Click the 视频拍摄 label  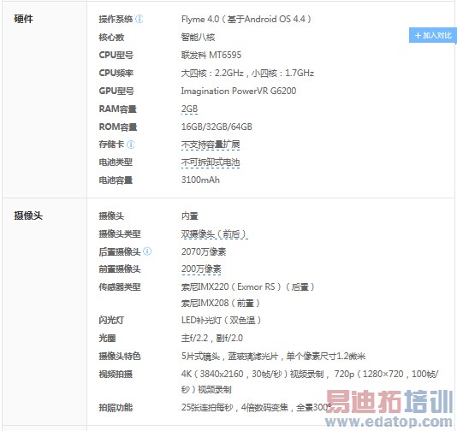point(116,374)
